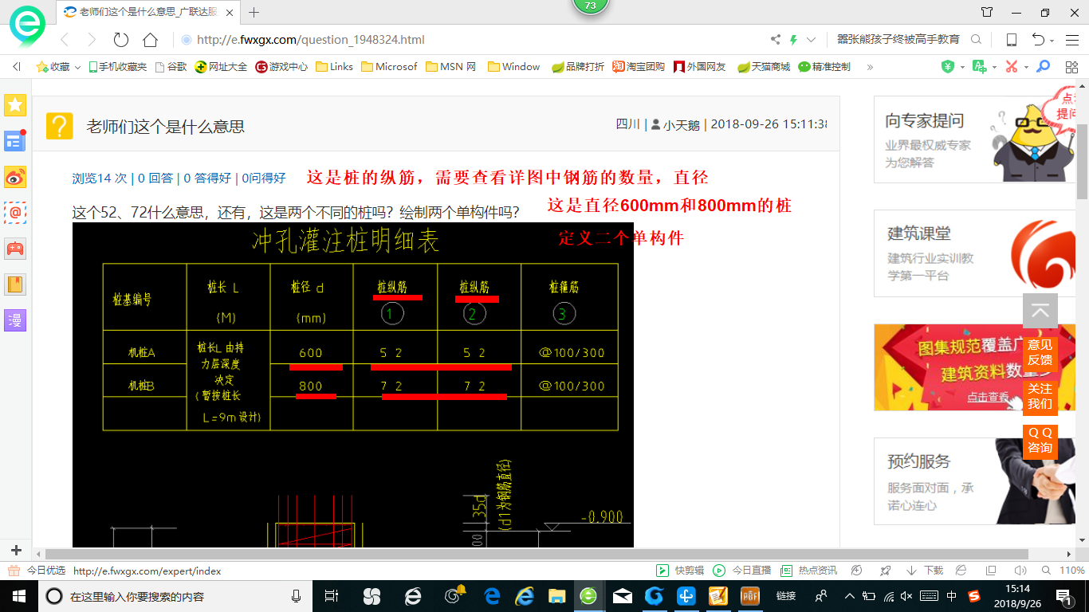Click the undo closed tab arrow icon
The width and height of the screenshot is (1089, 612).
[x=1038, y=40]
